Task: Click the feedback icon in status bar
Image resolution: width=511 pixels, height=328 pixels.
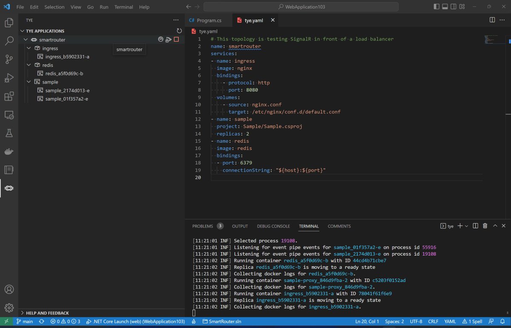Action: pyautogui.click(x=491, y=322)
